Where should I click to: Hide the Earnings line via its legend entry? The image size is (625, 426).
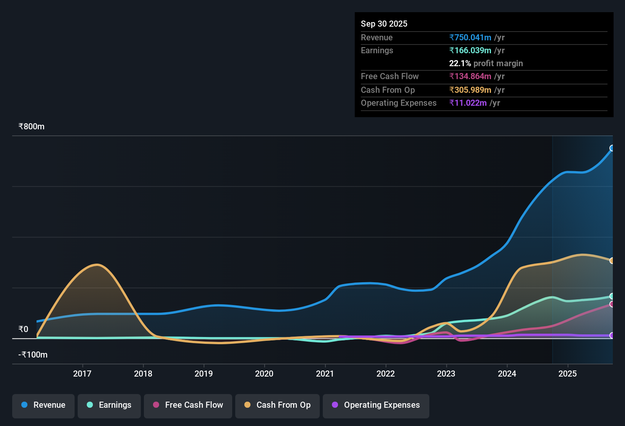109,405
